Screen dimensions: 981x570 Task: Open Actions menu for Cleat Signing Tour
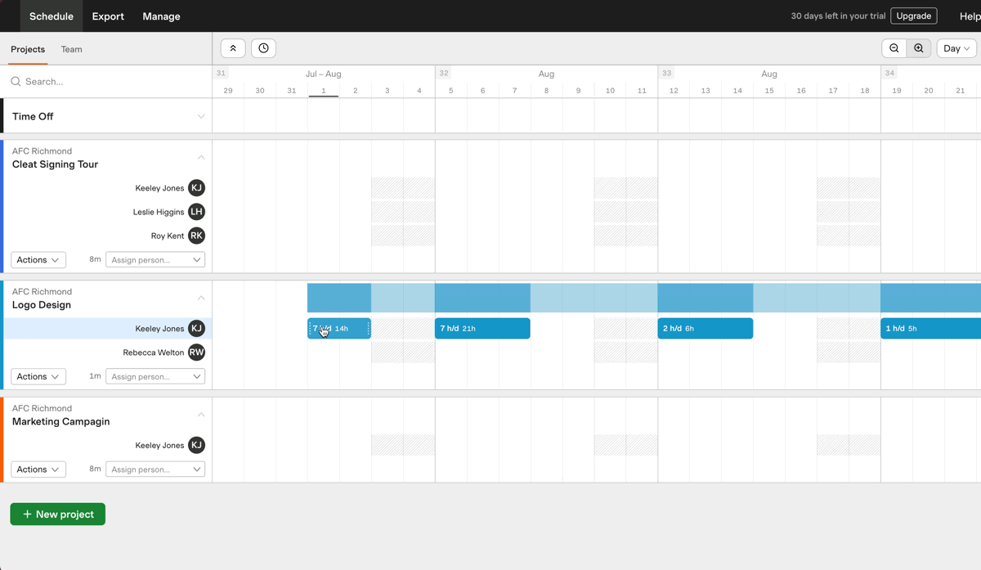tap(38, 260)
